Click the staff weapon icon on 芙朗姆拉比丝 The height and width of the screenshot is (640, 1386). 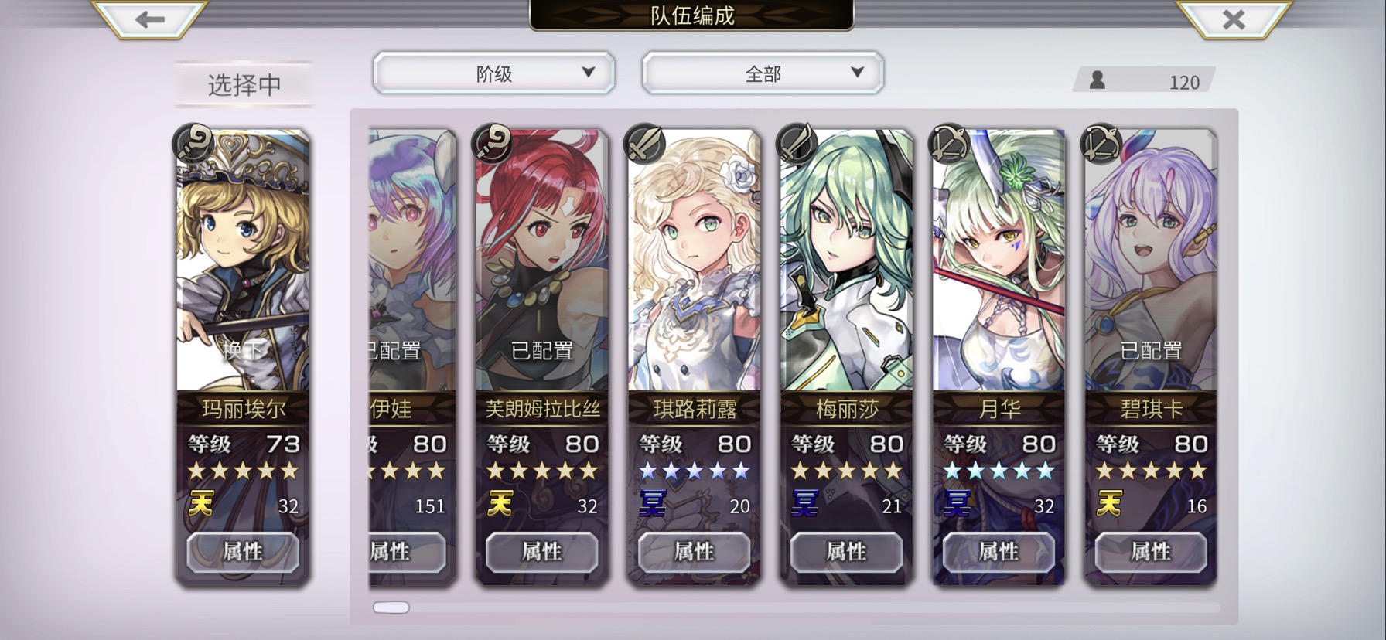pyautogui.click(x=493, y=144)
